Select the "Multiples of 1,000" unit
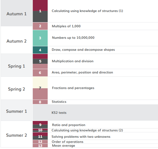Image resolution: width=158 pixels, height=149 pixels. pyautogui.click(x=66, y=26)
